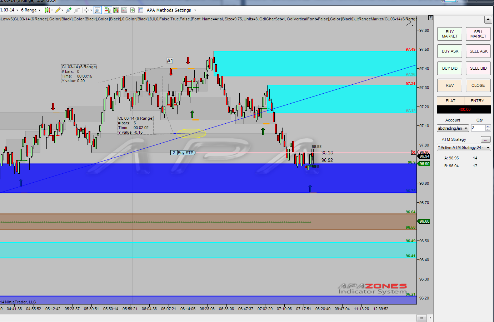
Task: Click the -400.00 PnL display
Action: tap(464, 109)
